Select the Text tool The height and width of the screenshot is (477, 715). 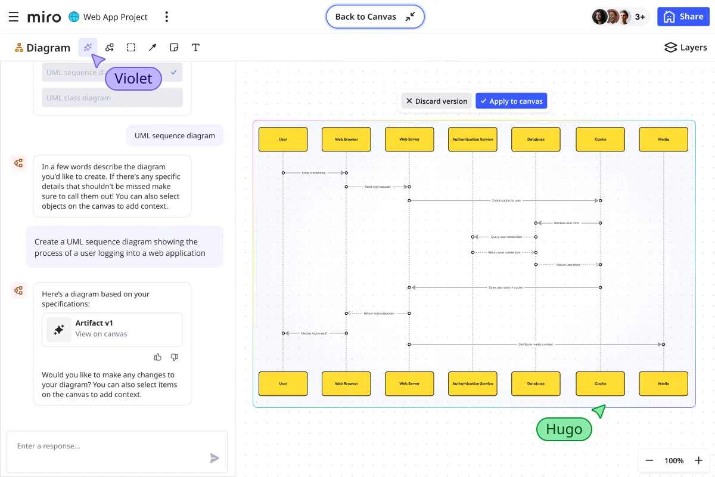[195, 48]
